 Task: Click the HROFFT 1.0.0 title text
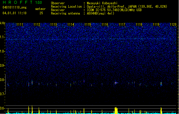tap(22, 2)
